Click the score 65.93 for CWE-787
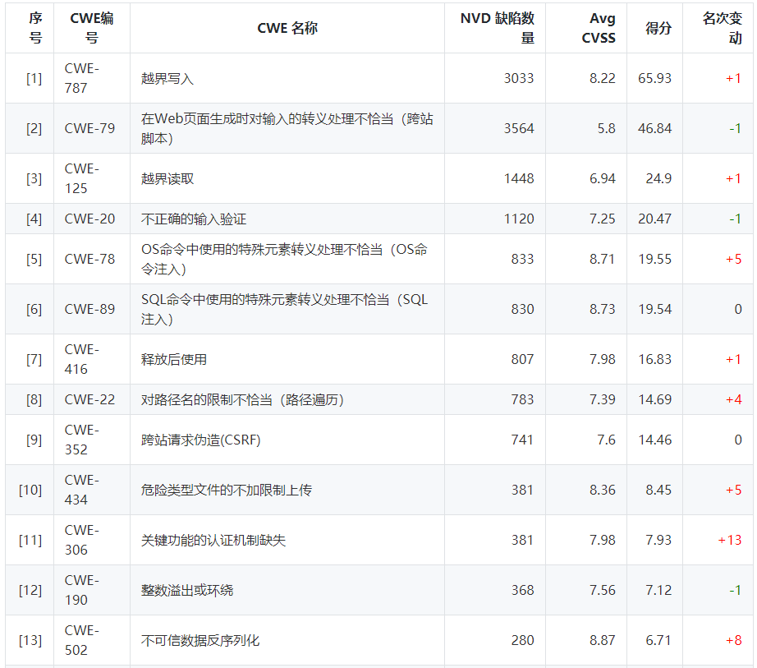Viewport: 757px width, 668px height. pyautogui.click(x=654, y=78)
